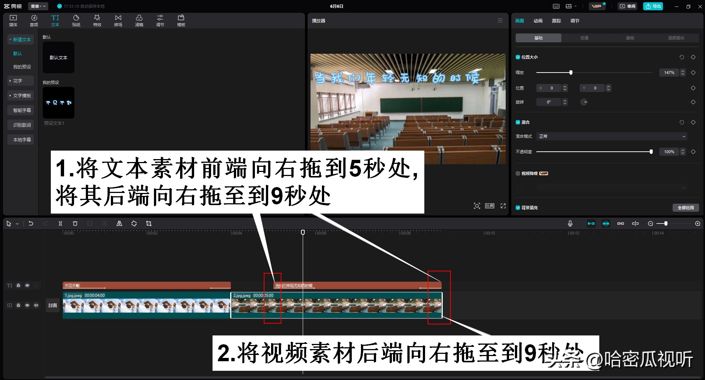Uncheck the 位置大小 checkbox

click(x=518, y=57)
